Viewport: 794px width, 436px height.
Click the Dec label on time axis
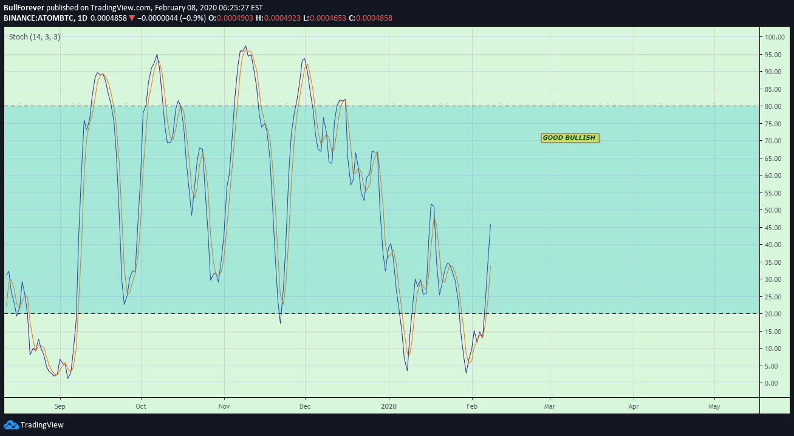pos(305,406)
